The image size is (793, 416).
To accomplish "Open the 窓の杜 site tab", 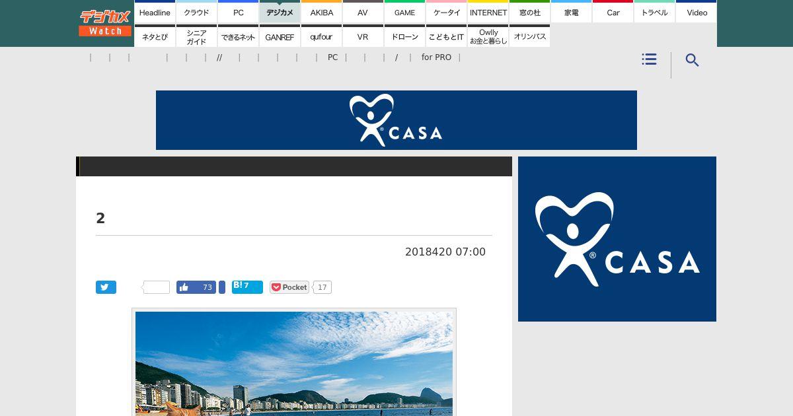I will 529,12.
